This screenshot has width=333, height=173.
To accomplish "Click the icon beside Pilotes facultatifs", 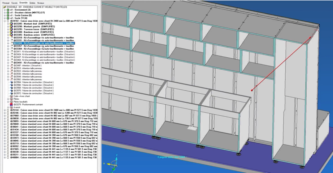I will (11, 102).
